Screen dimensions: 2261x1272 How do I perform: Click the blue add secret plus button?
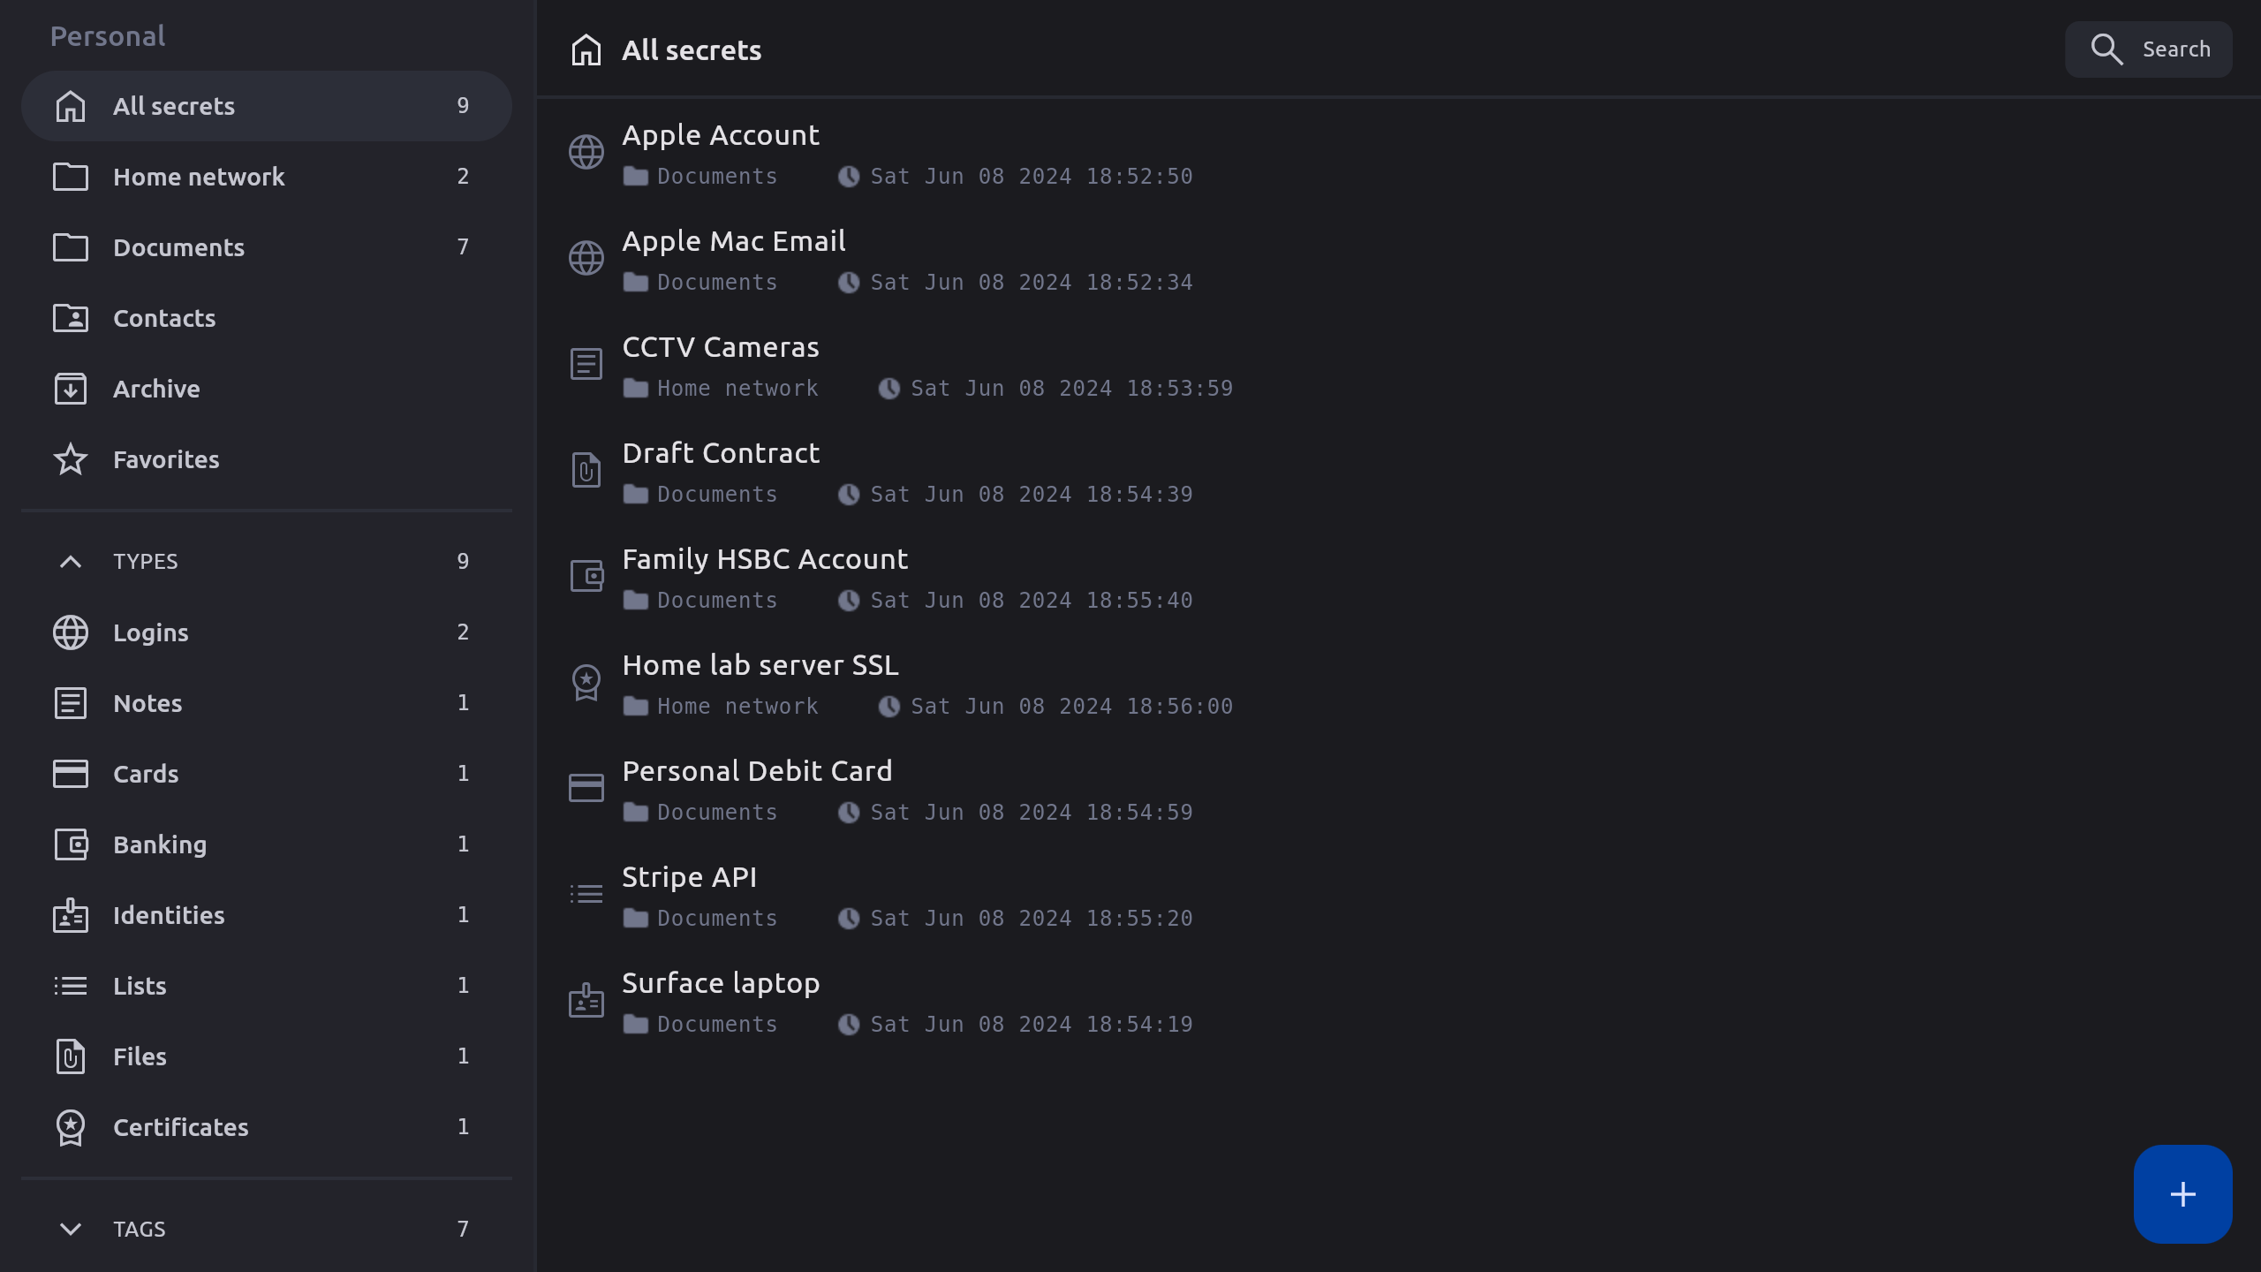pyautogui.click(x=2182, y=1194)
